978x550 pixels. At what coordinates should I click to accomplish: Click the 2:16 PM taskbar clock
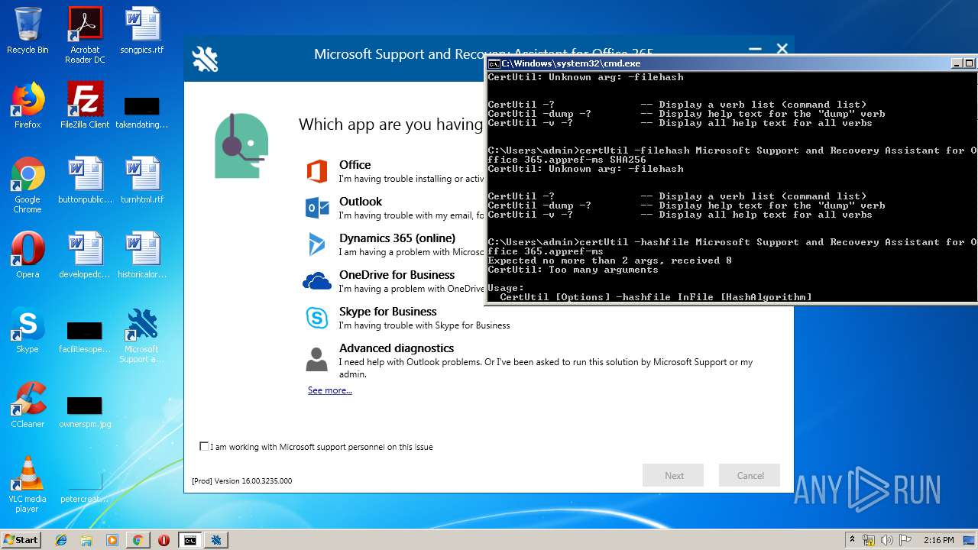pyautogui.click(x=938, y=540)
